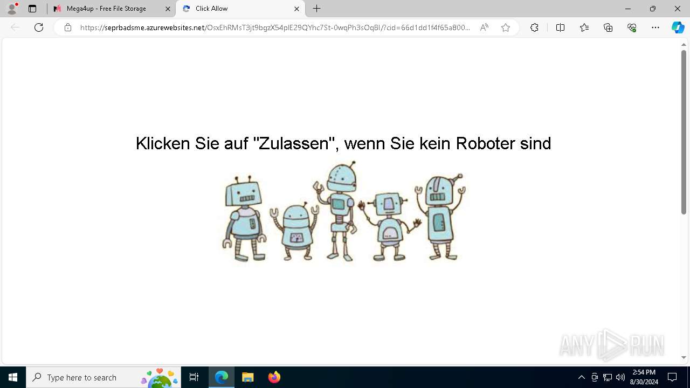Click the robots illustration

pos(344,212)
